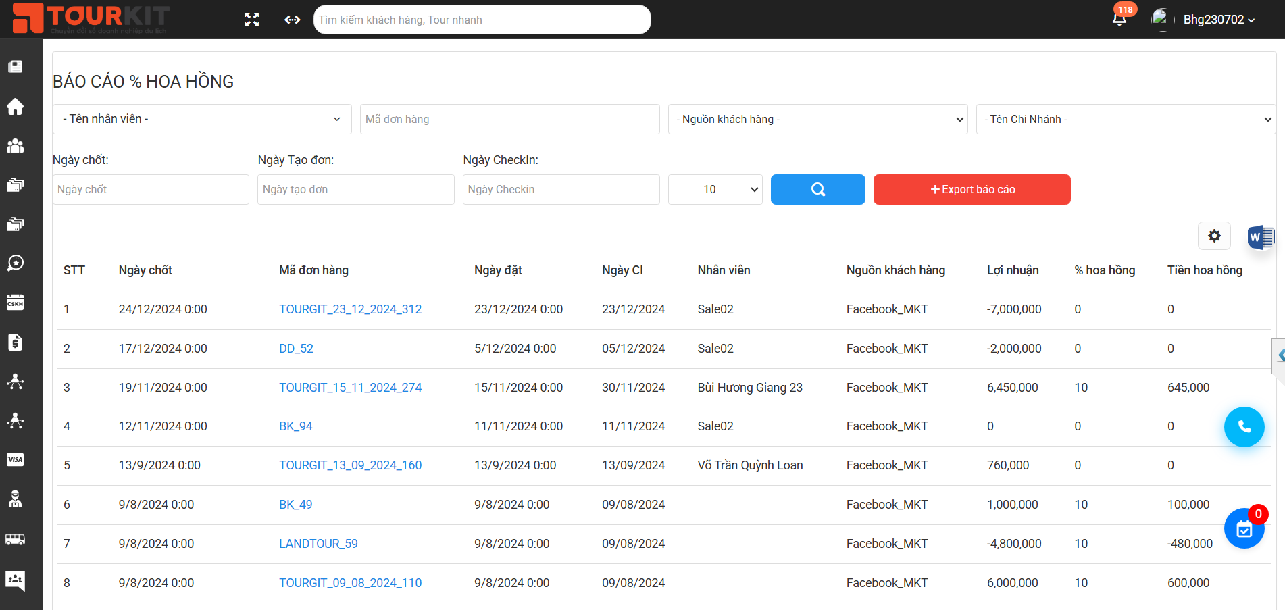This screenshot has width=1285, height=610.
Task: Click the Ngày đặt column header
Action: point(498,270)
